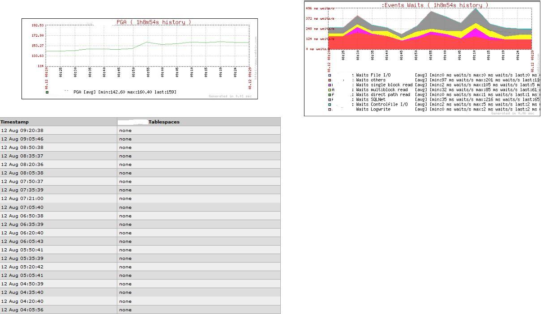
Task: Click the '12 Aug 04:05:56' timestamp cell
Action: [58, 310]
